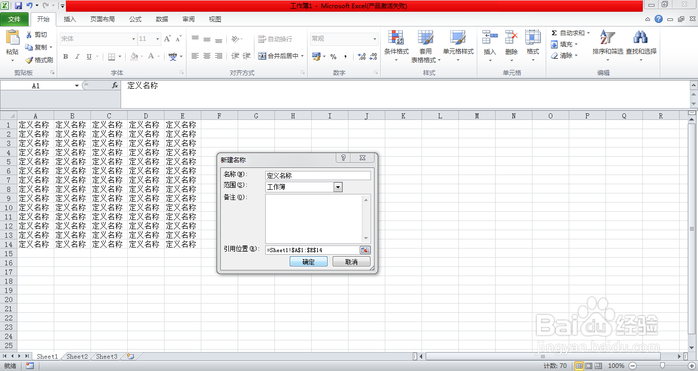Click the insert function fx icon

click(x=115, y=86)
